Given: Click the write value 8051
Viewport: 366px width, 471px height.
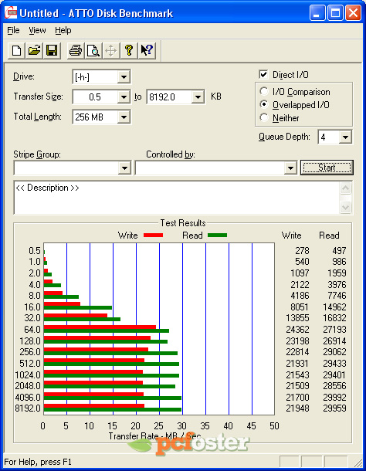Looking at the screenshot, I should tap(300, 307).
